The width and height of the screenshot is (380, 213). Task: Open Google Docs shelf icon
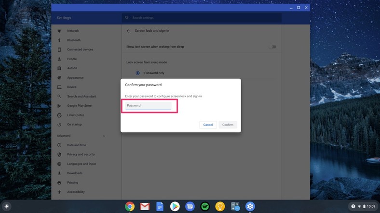[x=160, y=206]
